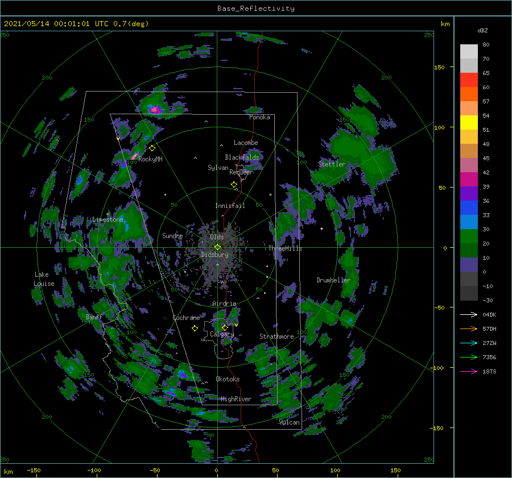Select the Limestone label
Image resolution: width=512 pixels, height=478 pixels.
click(x=108, y=219)
